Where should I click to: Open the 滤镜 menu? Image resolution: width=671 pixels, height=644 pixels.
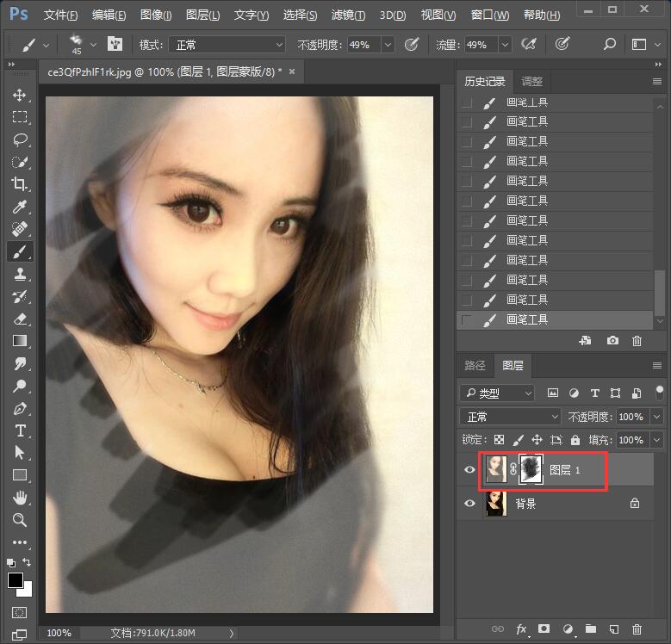point(348,15)
